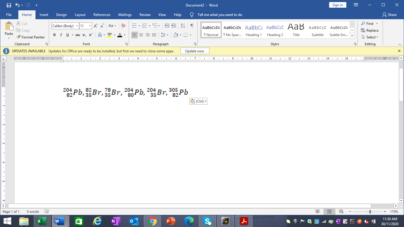Screen dimensions: 404x227
Task: Apply strikethrough formatting
Action: click(x=78, y=35)
